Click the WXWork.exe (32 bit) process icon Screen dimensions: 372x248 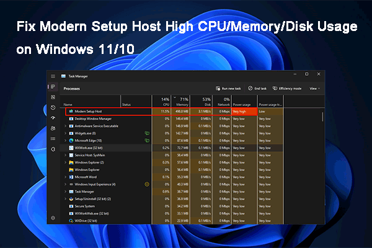tap(71, 148)
